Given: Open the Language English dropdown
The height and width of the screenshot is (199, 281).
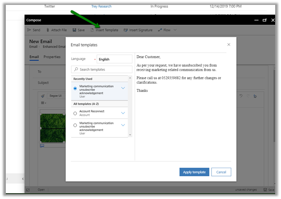Looking at the screenshot, I should pos(114,59).
